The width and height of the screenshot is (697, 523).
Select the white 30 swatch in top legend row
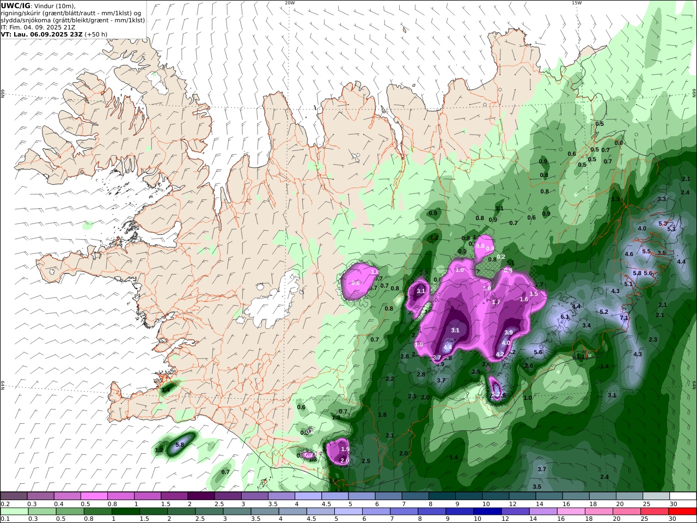tap(683, 496)
